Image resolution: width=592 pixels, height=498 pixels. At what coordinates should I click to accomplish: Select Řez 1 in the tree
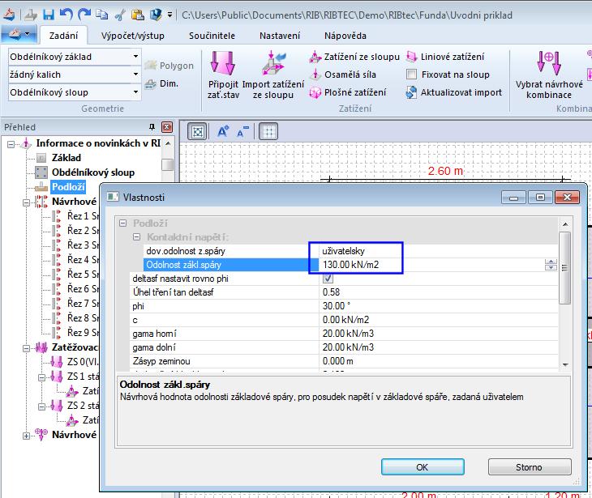coord(82,216)
